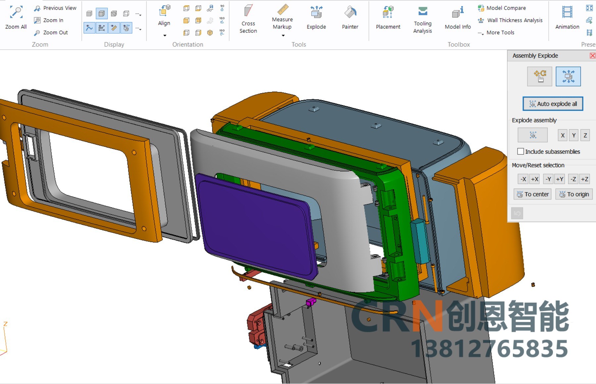Expand more display modes dropdown
596x384 pixels.
[x=138, y=14]
